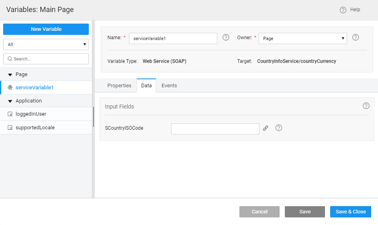Collapse the Application variables group
The image size is (378, 225).
(x=10, y=101)
